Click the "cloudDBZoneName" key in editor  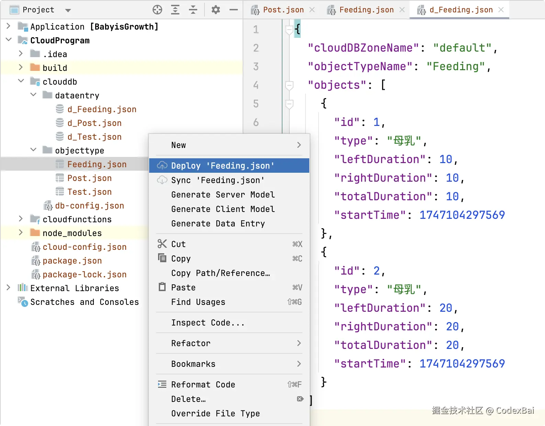click(x=363, y=48)
